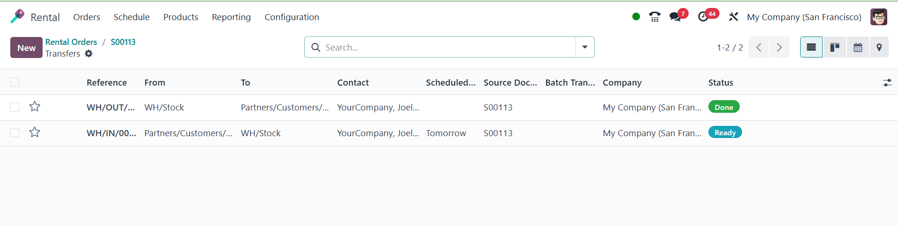Switch to Map view
The width and height of the screenshot is (898, 226).
click(x=879, y=47)
